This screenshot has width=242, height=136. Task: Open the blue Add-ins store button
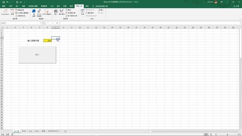click(34, 13)
